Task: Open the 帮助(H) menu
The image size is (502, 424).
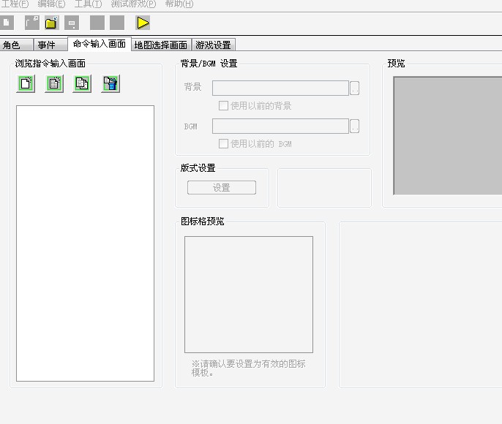Action: point(179,4)
